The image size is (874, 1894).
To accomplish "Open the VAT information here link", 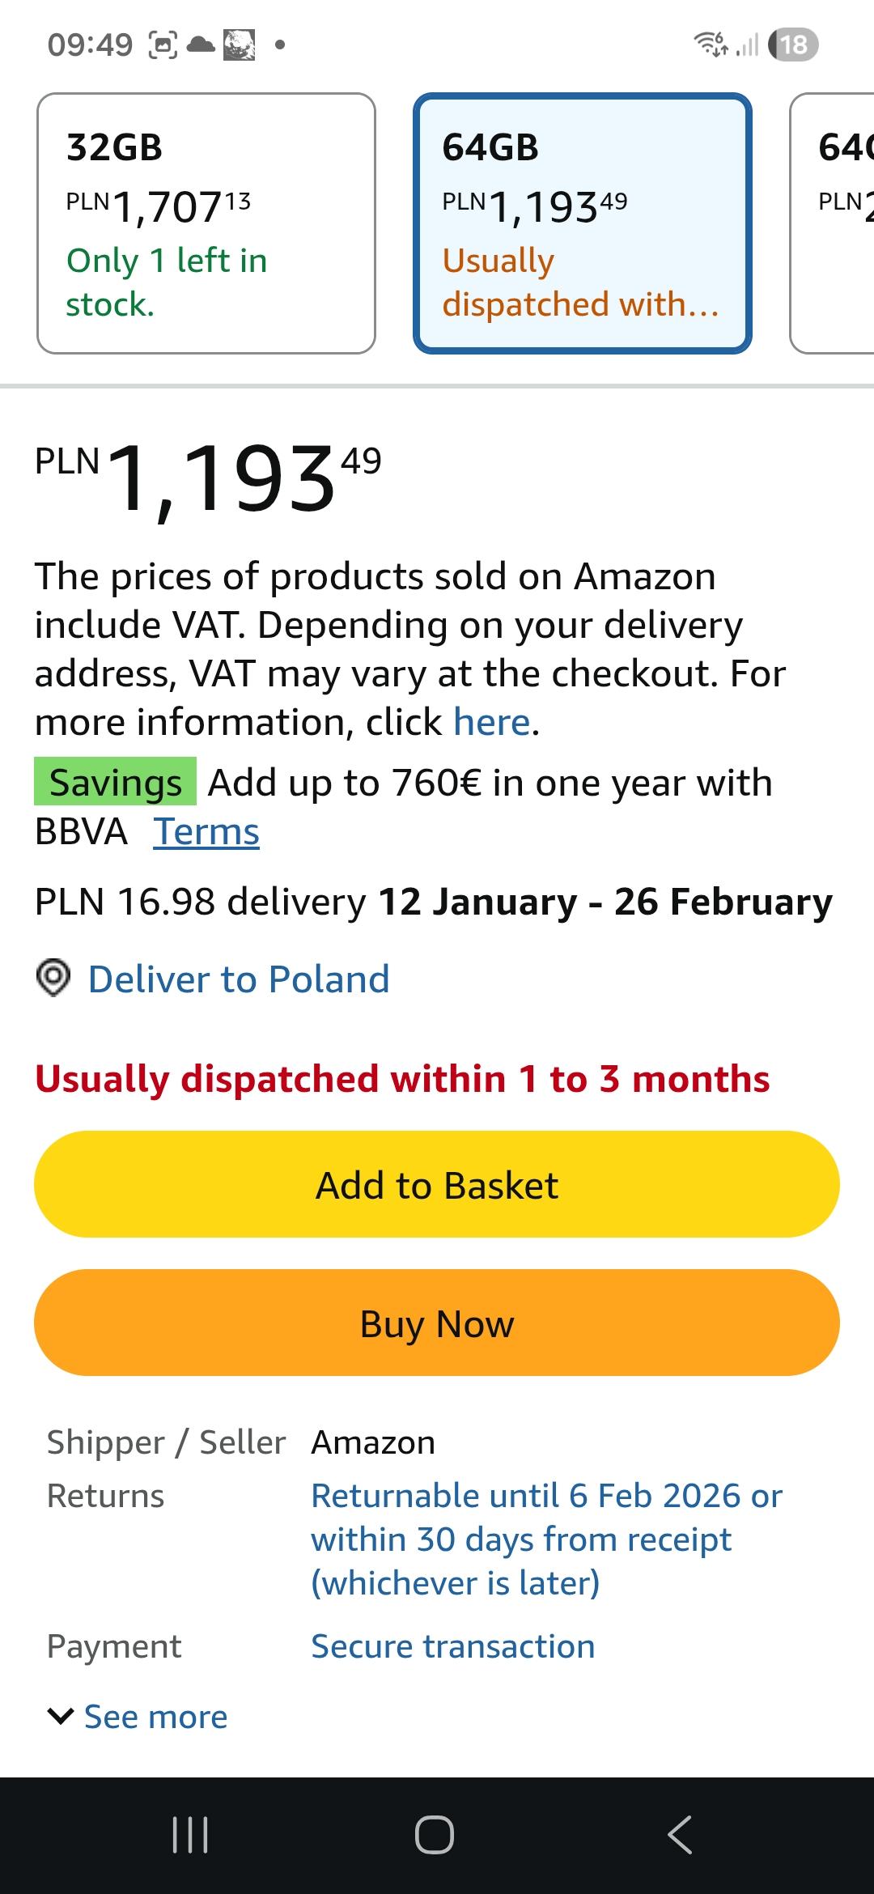I will pyautogui.click(x=492, y=722).
